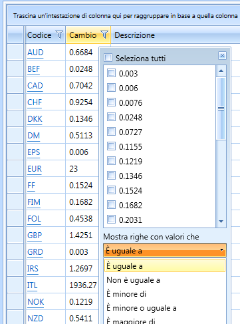Image resolution: width=240 pixels, height=324 pixels.
Task: Tick the 0.1155 filter checkbox
Action: (x=111, y=146)
